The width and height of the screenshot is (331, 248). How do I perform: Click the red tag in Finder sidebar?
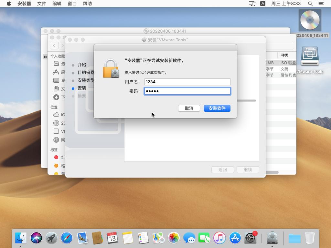[56, 157]
